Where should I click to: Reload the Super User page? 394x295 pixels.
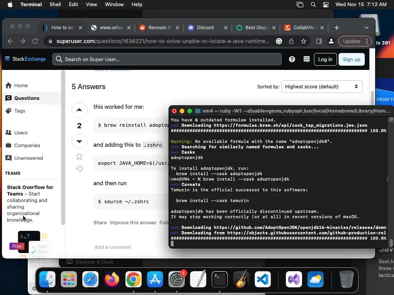[x=35, y=41]
